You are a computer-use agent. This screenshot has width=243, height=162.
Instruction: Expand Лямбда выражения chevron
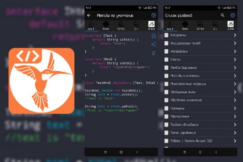tap(235, 68)
